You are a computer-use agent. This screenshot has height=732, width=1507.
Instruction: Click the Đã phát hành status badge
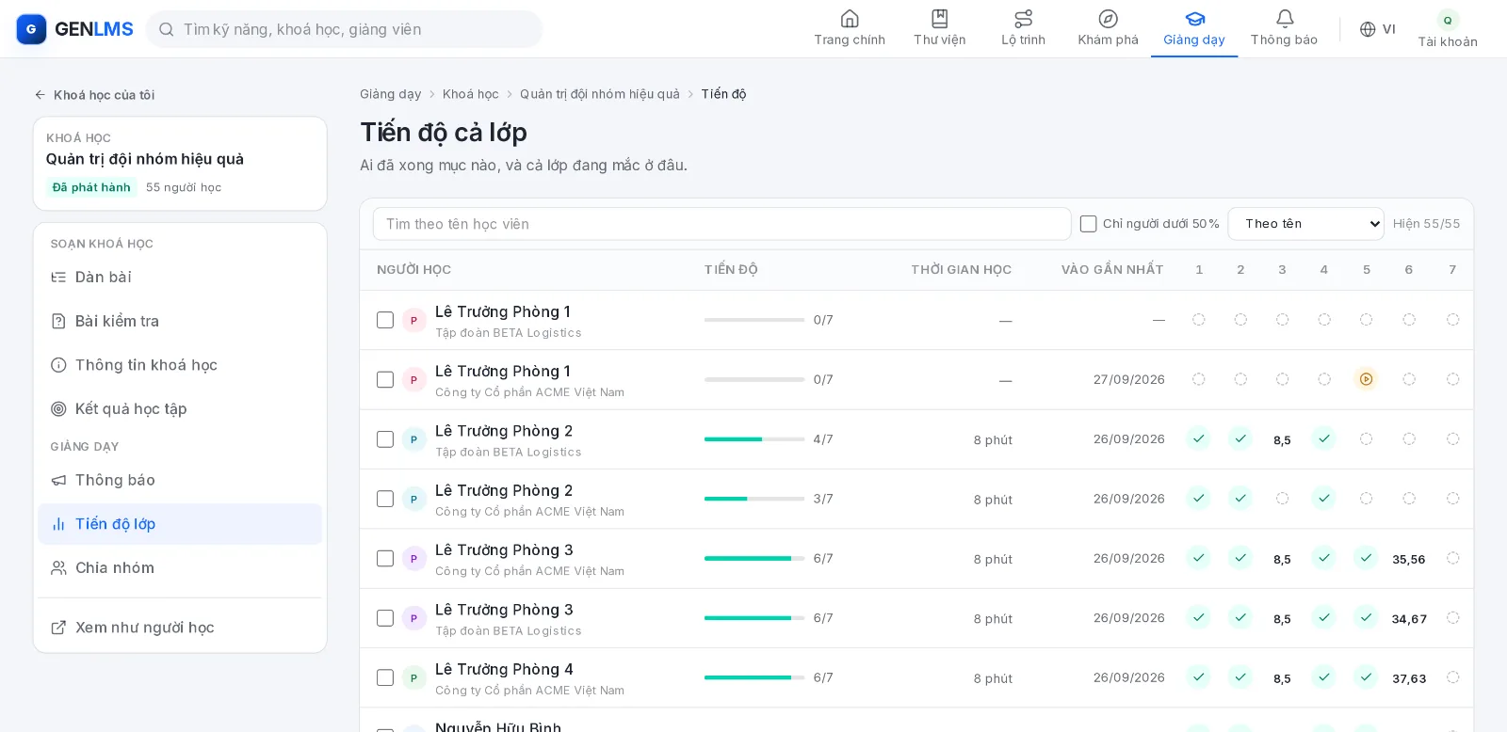click(x=91, y=187)
